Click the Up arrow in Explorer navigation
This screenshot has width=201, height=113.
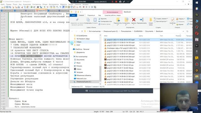pos(82,31)
